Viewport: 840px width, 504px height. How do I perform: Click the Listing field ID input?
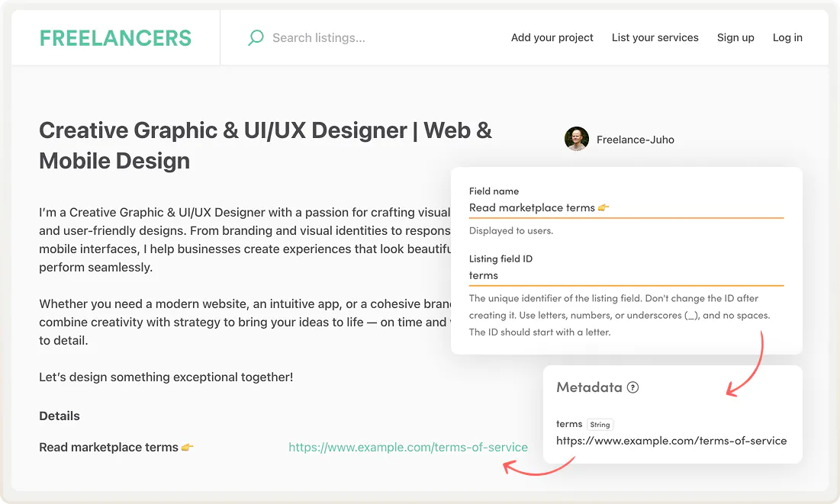point(626,275)
